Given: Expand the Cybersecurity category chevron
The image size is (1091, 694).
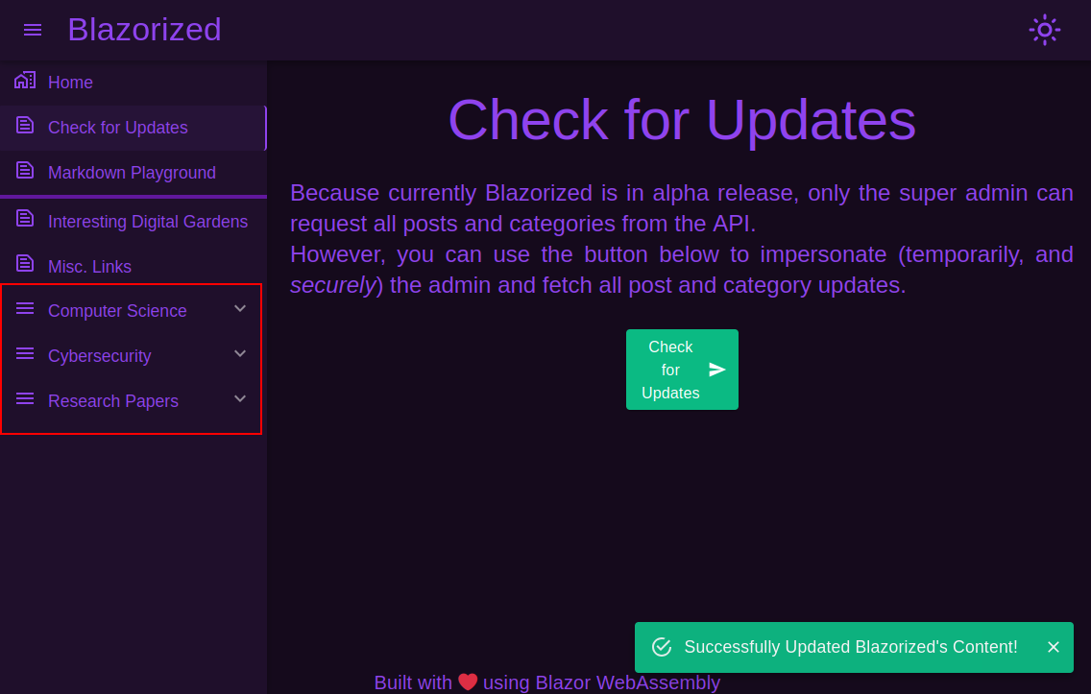Looking at the screenshot, I should point(240,354).
